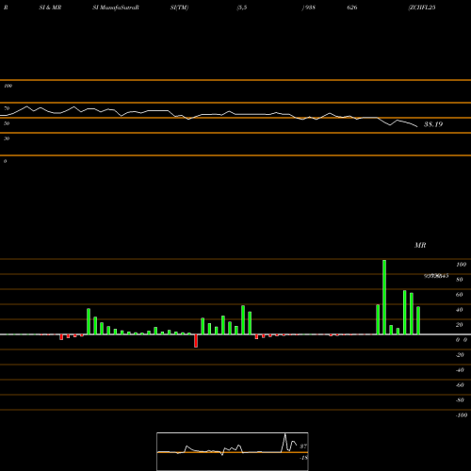The height and width of the screenshot is (471, 471).
Task: Click the 626 number in the header
Action: click(x=352, y=8)
